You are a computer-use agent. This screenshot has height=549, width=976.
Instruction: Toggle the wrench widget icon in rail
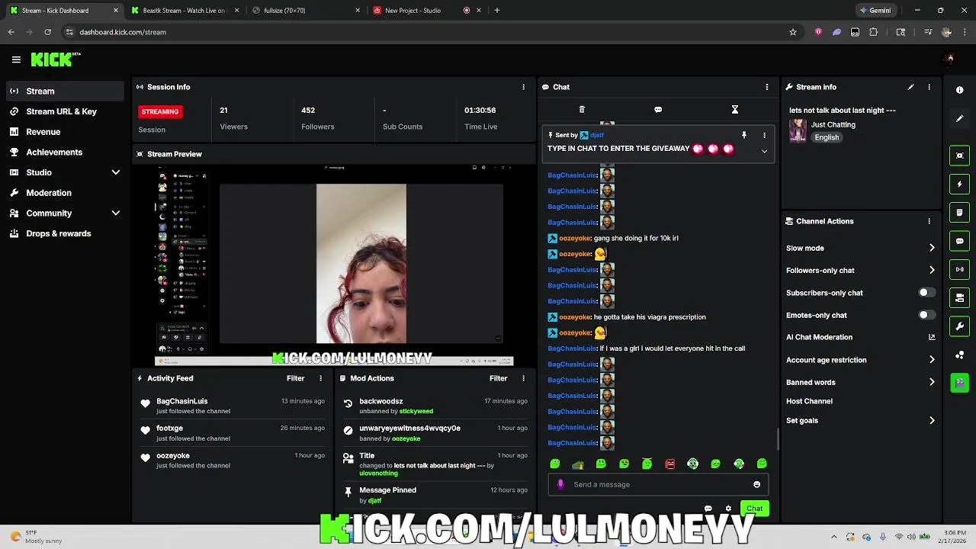959,326
